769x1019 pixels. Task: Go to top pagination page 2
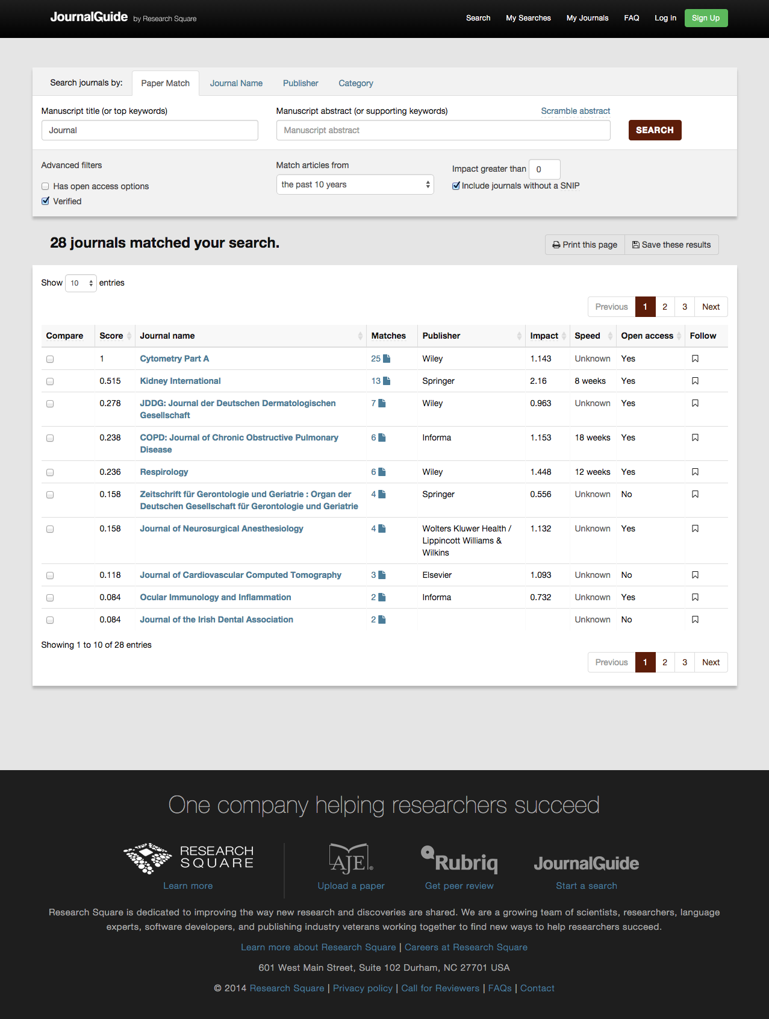coord(665,307)
